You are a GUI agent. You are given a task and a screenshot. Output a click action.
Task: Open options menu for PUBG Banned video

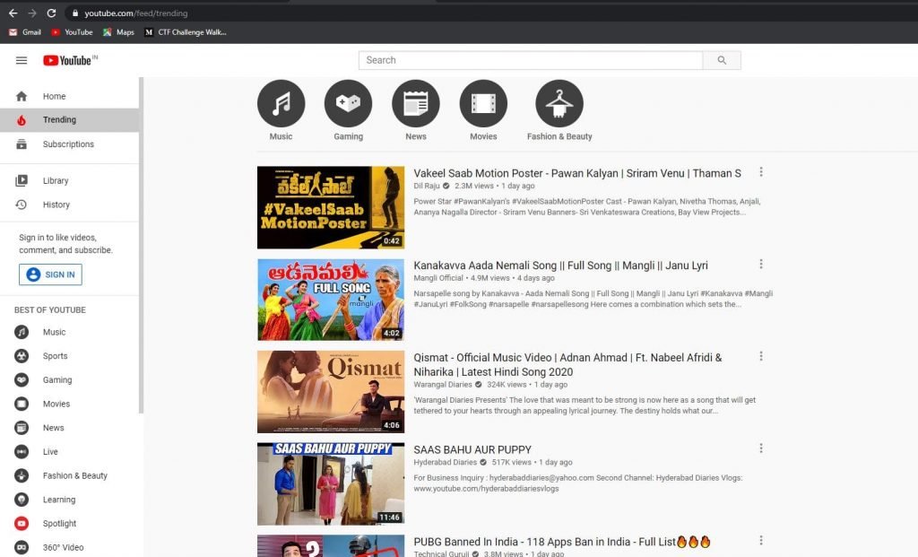pyautogui.click(x=761, y=540)
